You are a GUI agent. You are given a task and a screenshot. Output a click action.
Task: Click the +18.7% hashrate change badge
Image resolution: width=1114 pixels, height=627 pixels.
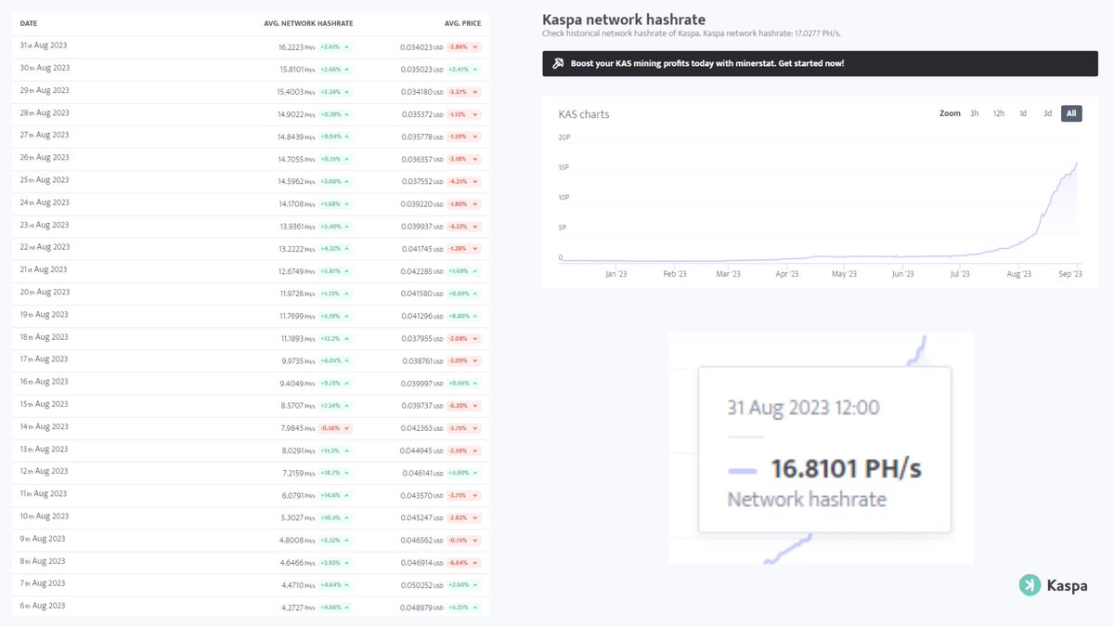(x=335, y=473)
